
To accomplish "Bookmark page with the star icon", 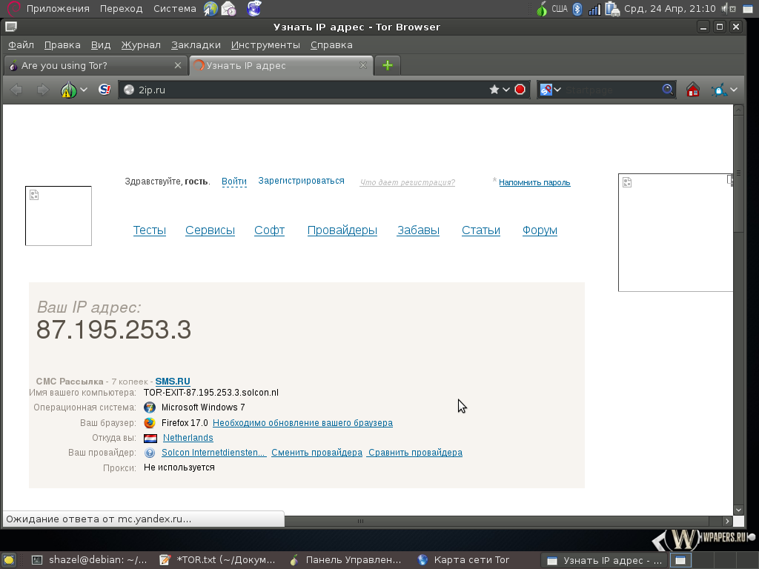I will pyautogui.click(x=494, y=90).
